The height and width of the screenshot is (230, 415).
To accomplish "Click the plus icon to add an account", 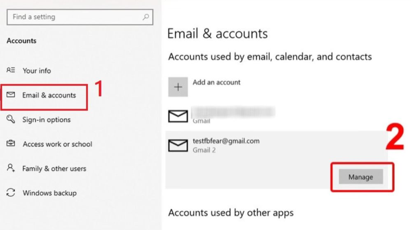I will click(178, 87).
